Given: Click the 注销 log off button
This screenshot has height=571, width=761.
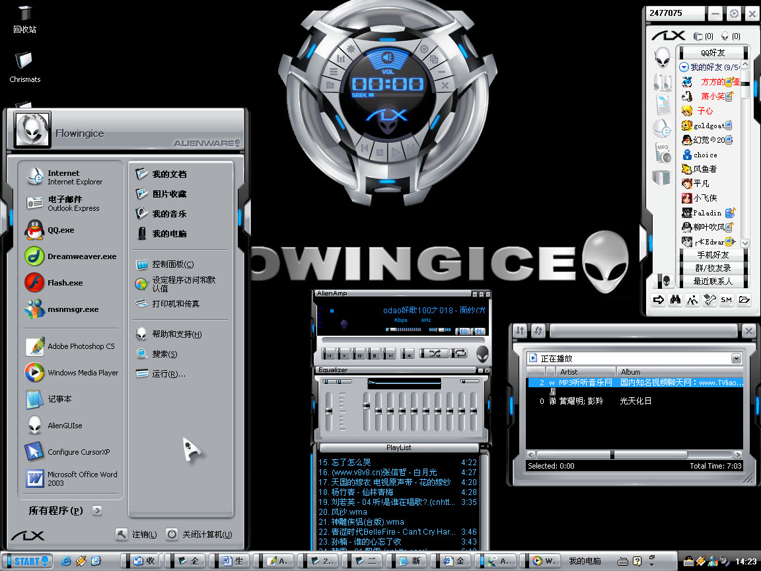Looking at the screenshot, I should pyautogui.click(x=136, y=534).
